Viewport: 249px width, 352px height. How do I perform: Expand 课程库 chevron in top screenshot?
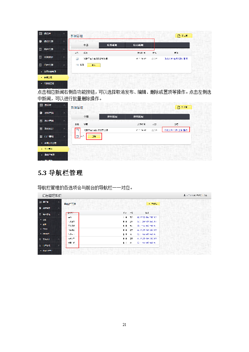point(64,34)
